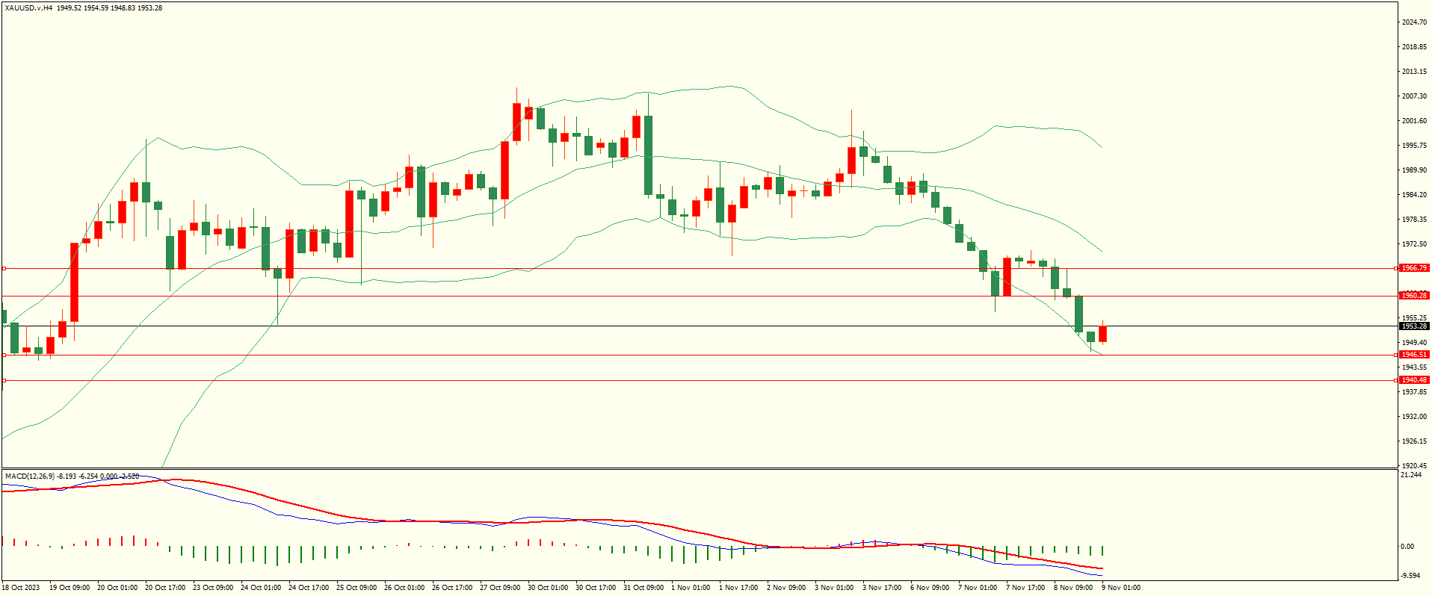Click left handle of the 1966.79 line
Image resolution: width=1432 pixels, height=596 pixels.
[x=4, y=268]
